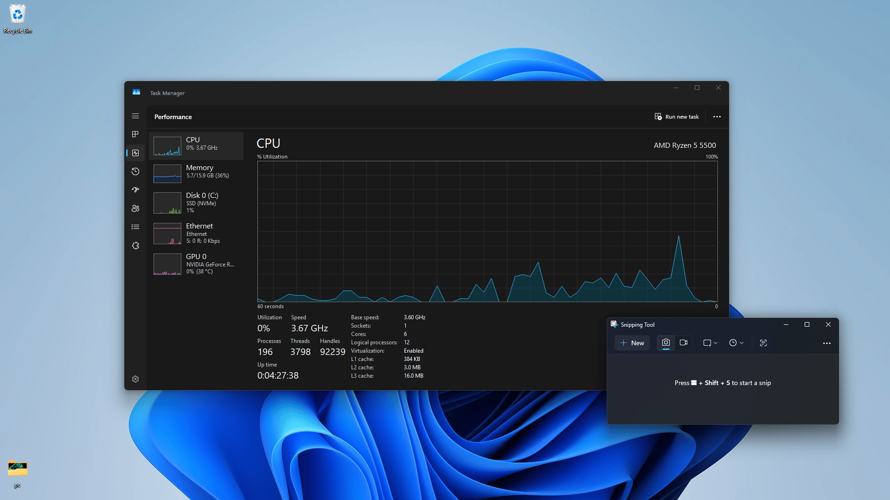Close the Snipping Tool window
The height and width of the screenshot is (500, 890).
[828, 324]
